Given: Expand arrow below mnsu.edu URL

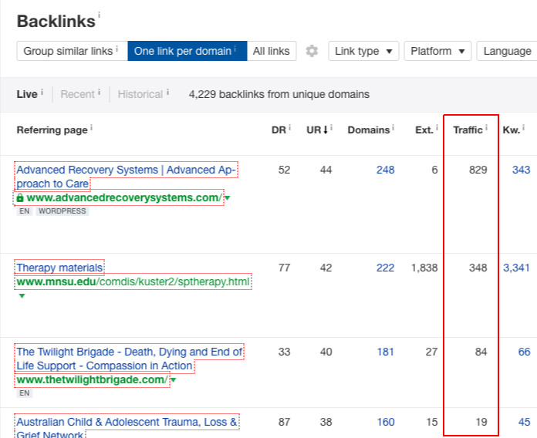Looking at the screenshot, I should (x=22, y=296).
